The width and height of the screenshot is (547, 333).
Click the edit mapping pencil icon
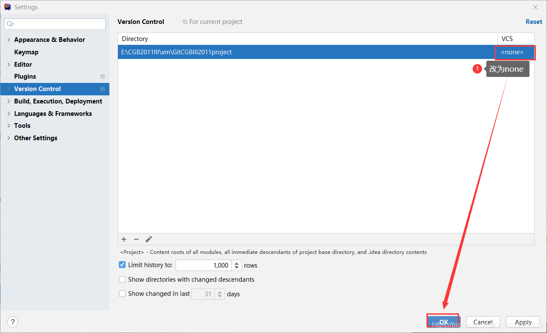pyautogui.click(x=149, y=239)
